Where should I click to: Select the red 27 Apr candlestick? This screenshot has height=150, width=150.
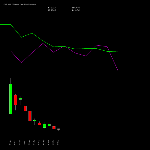coord(16,100)
